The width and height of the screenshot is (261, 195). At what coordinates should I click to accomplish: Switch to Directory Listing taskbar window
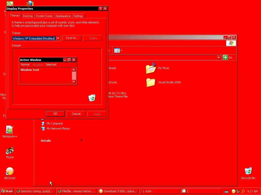coord(35,191)
